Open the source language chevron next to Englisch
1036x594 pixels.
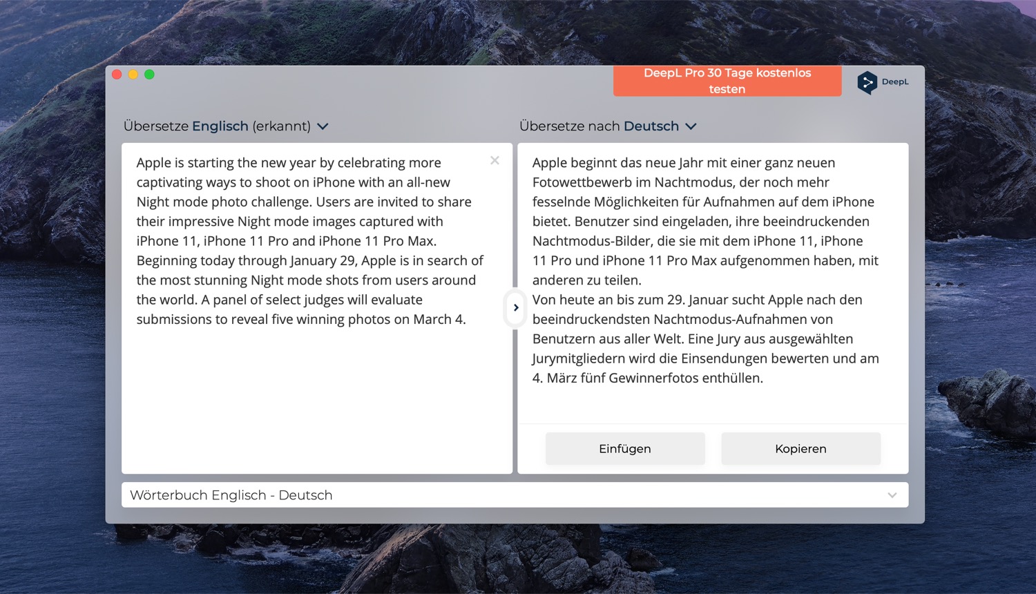click(323, 126)
